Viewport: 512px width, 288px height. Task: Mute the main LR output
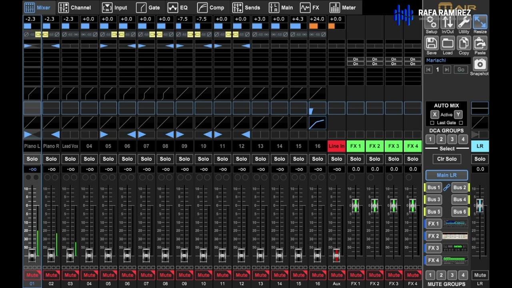point(480,275)
